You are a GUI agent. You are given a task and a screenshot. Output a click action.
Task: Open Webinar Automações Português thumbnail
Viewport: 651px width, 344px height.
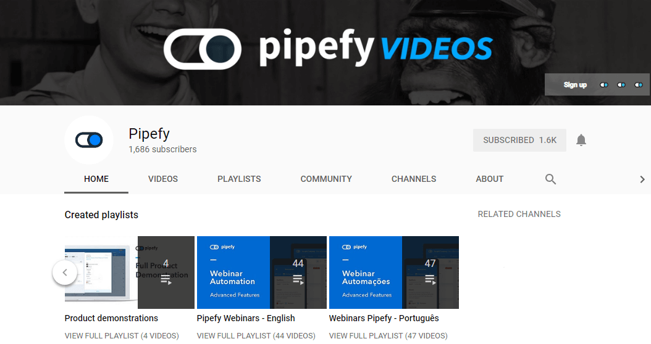coord(393,272)
